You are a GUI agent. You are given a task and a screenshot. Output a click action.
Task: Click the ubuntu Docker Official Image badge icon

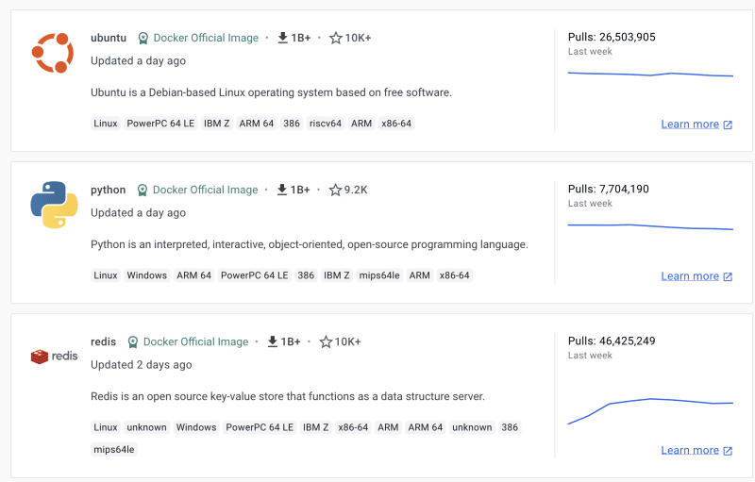pyautogui.click(x=143, y=38)
